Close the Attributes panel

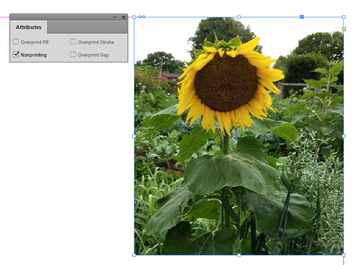tap(123, 17)
